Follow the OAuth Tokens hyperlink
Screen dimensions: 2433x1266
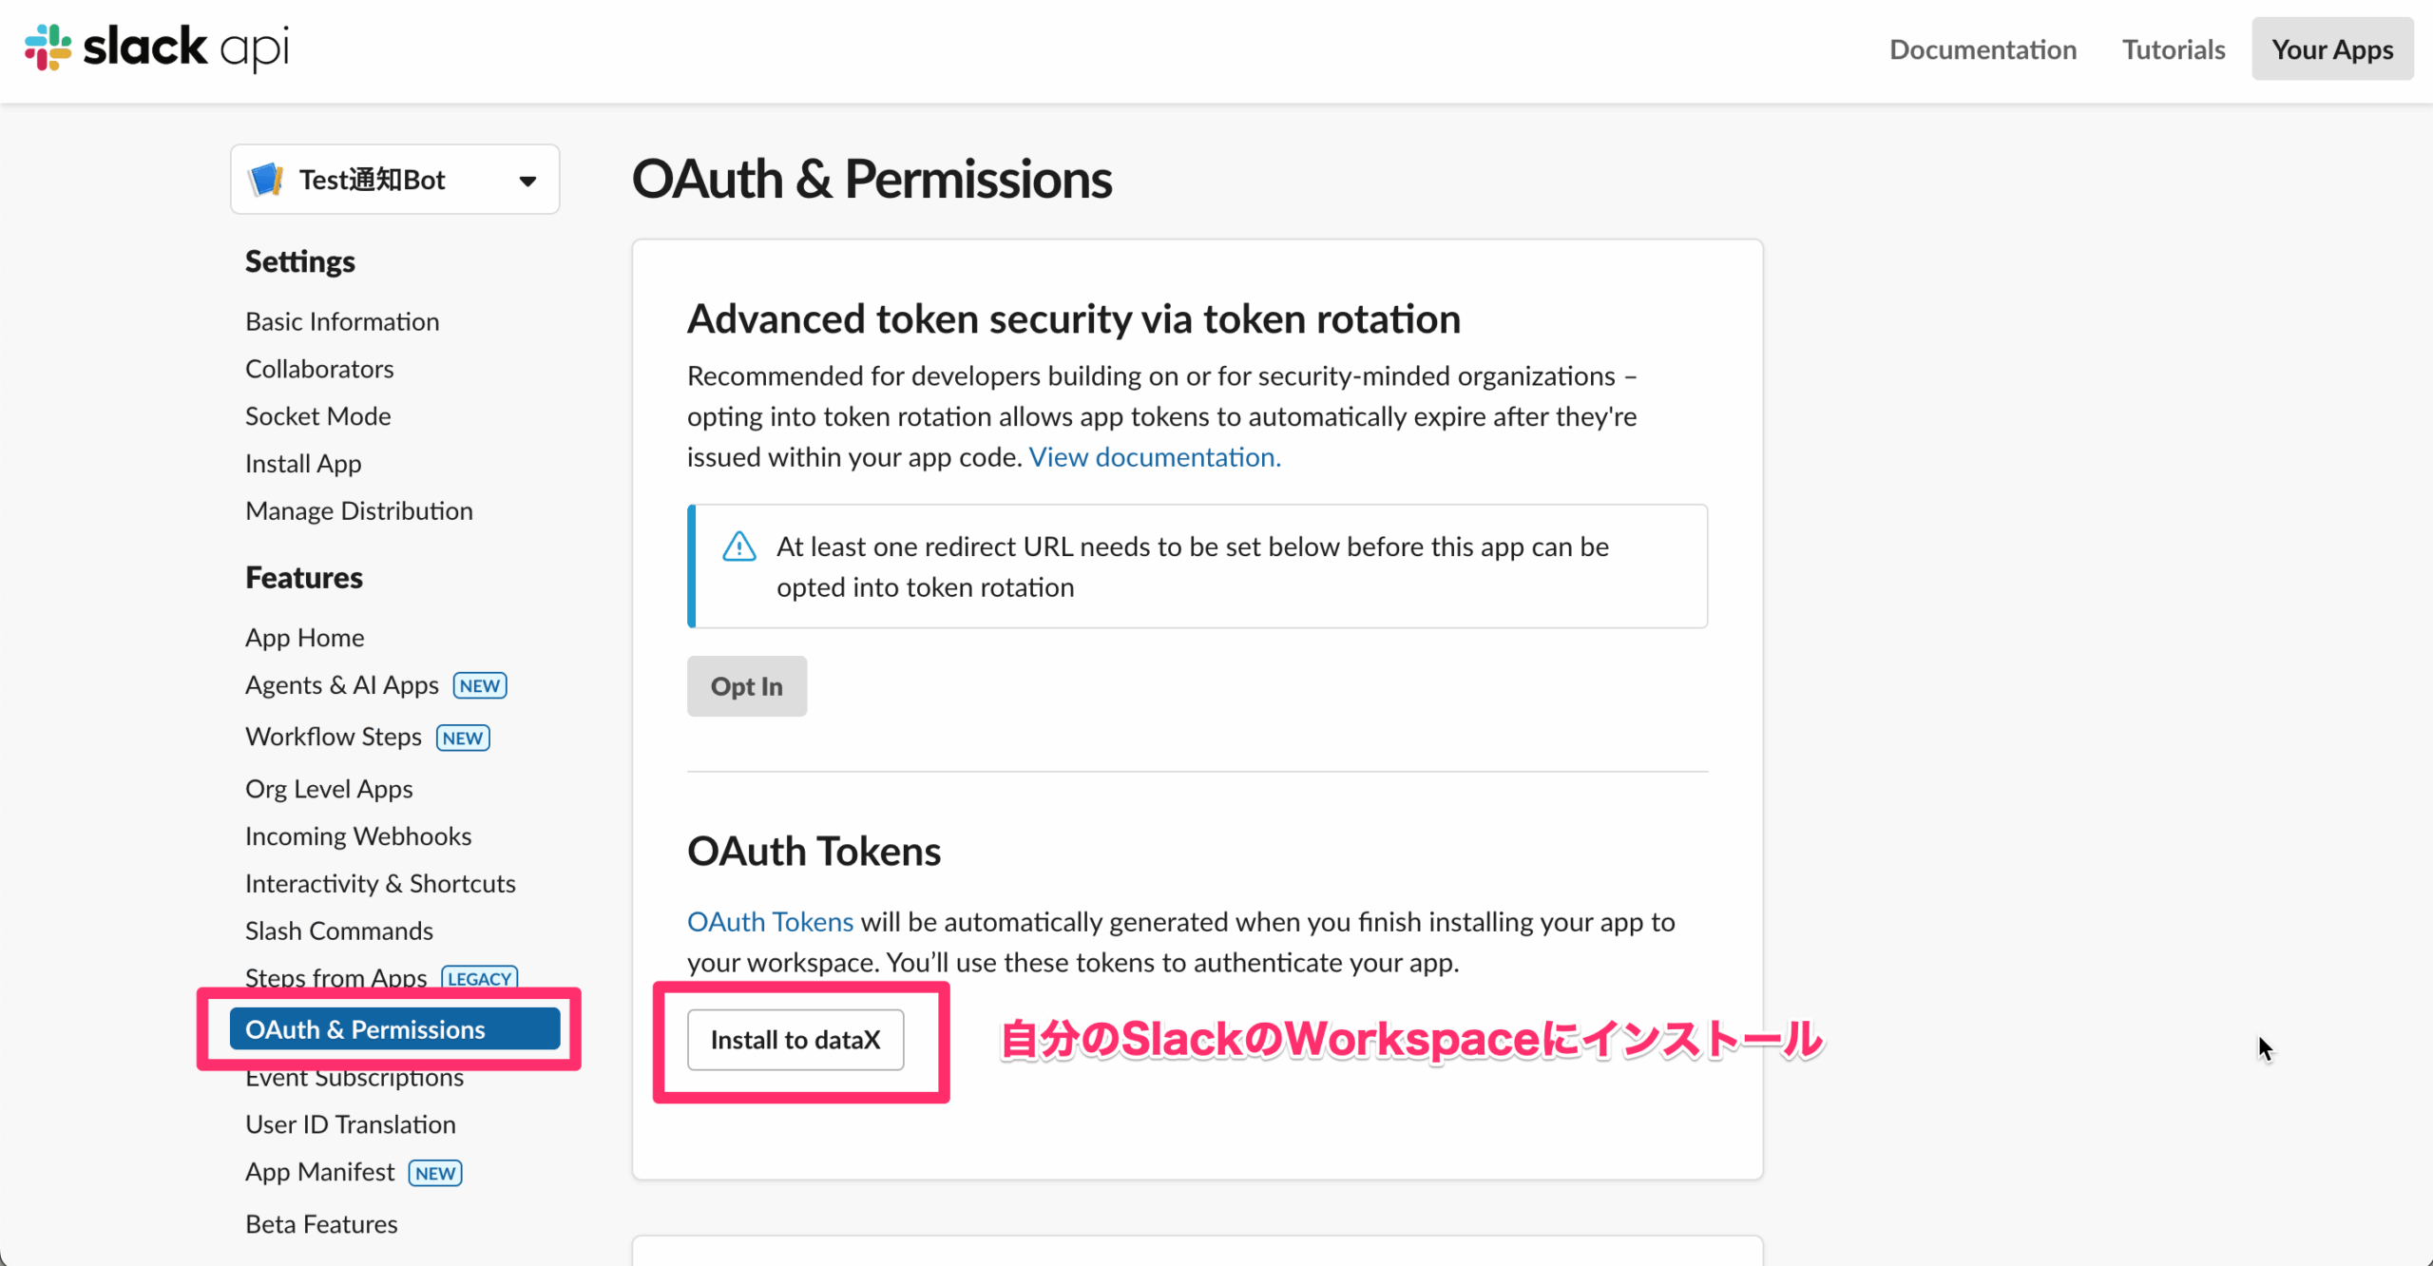point(770,922)
